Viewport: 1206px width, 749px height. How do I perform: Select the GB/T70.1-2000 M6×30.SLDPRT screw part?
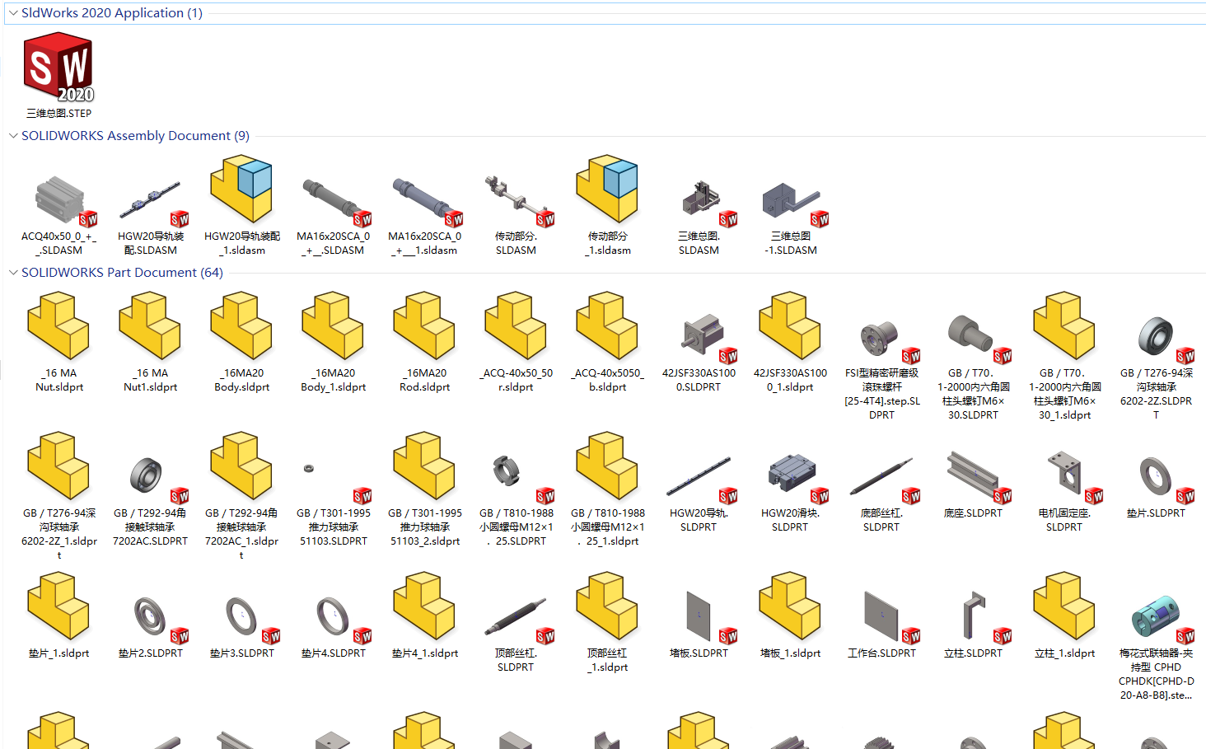973,367
